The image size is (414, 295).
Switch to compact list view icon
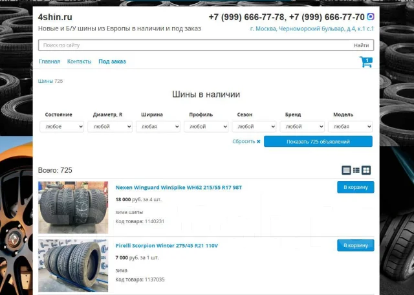point(356,170)
